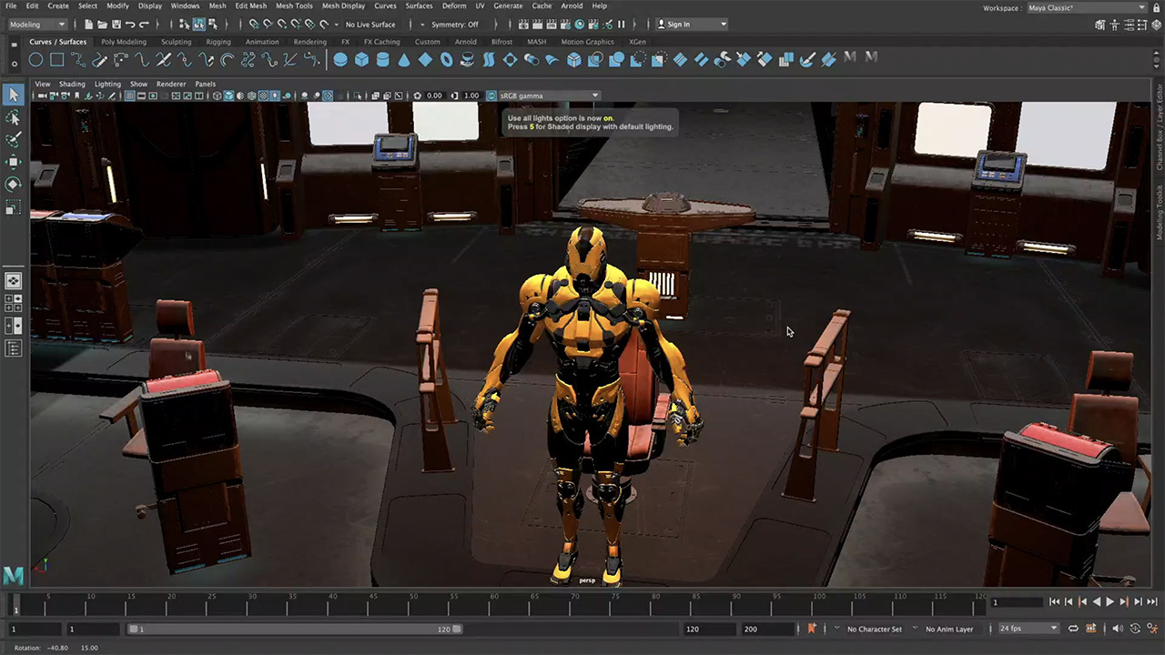Open the 24 fps frame rate dropdown
The width and height of the screenshot is (1165, 655).
(1028, 629)
